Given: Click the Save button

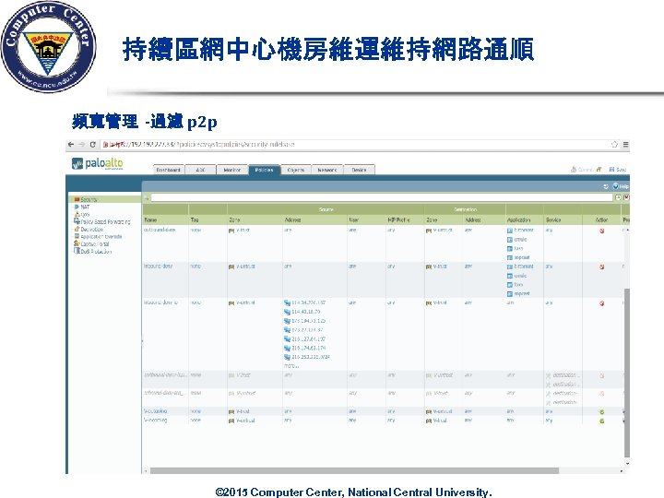Looking at the screenshot, I should tap(618, 170).
